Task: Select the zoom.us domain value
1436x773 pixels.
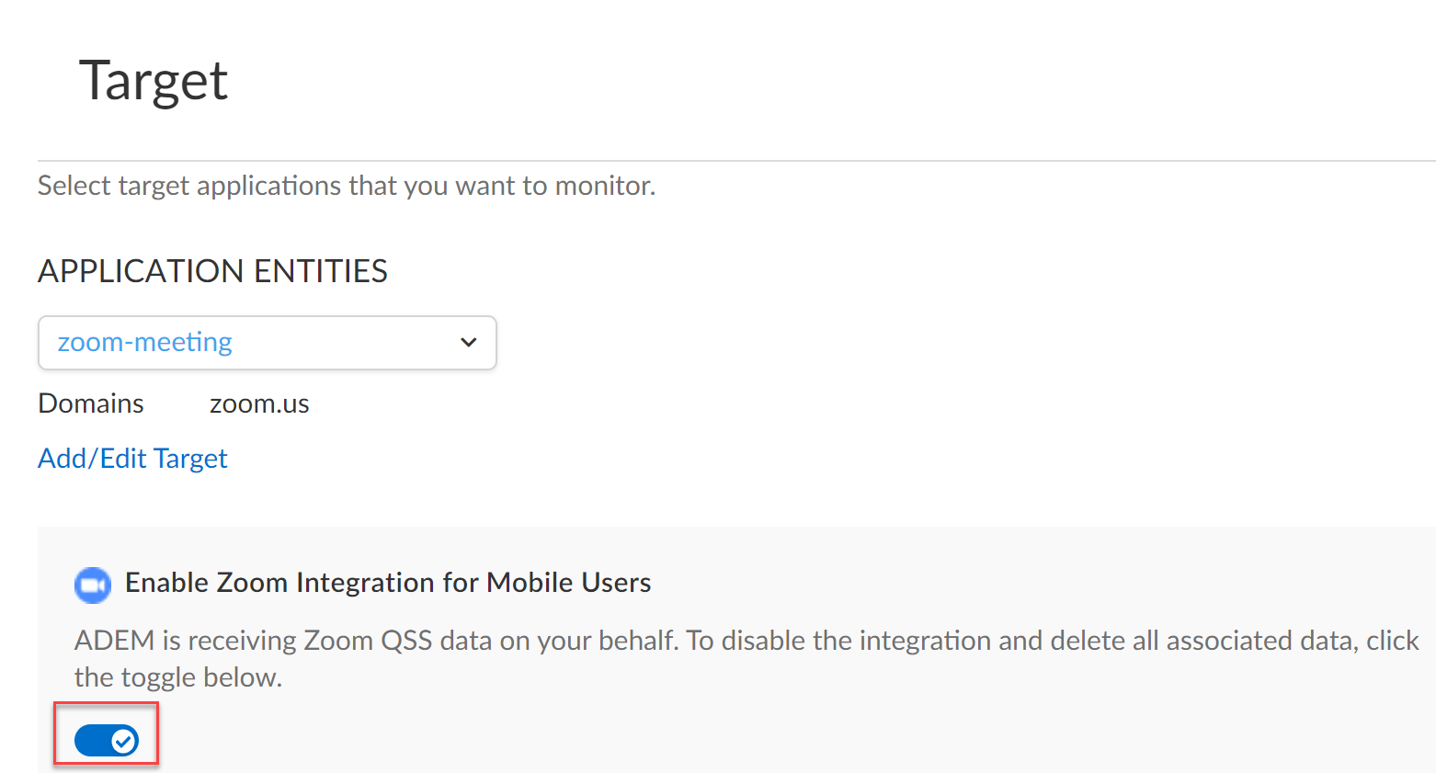Action: pyautogui.click(x=259, y=404)
